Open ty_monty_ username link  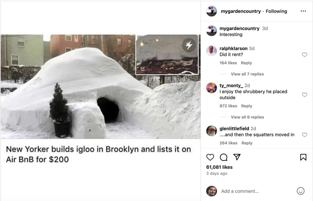pos(231,86)
